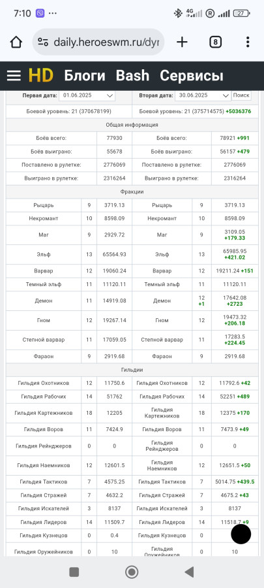This screenshot has width=264, height=588.
Task: Tap the Гильдии section header
Action: [132, 370]
